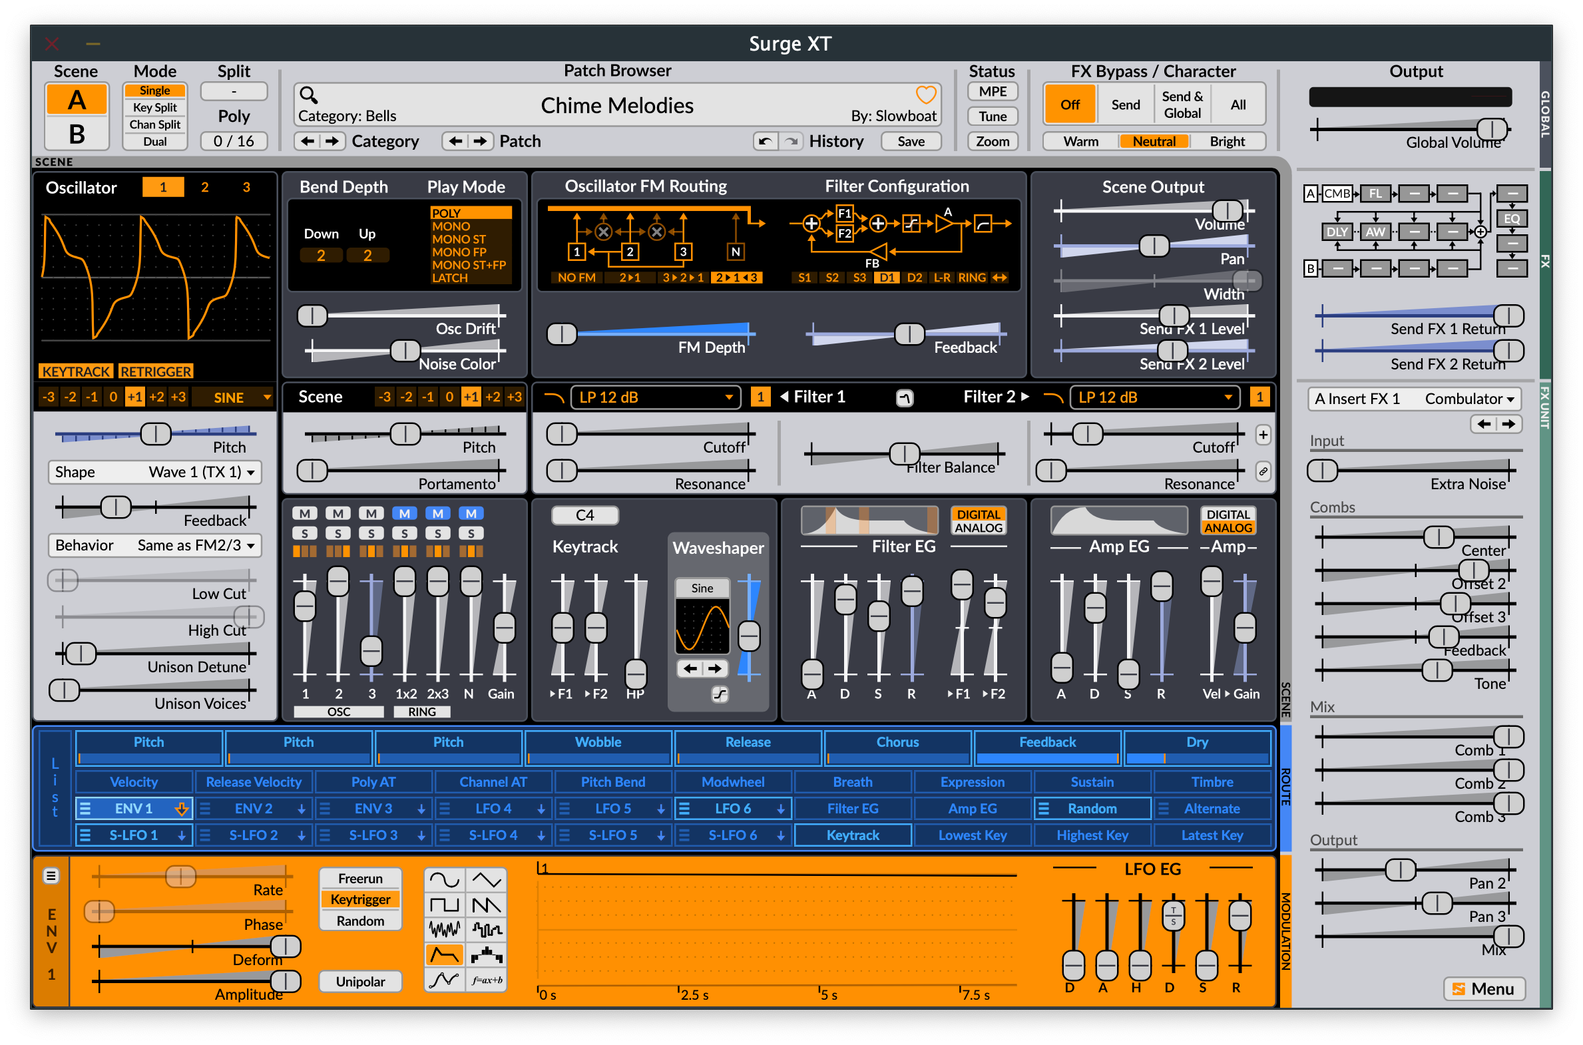
Task: Go to next patch with right arrow
Action: click(480, 141)
